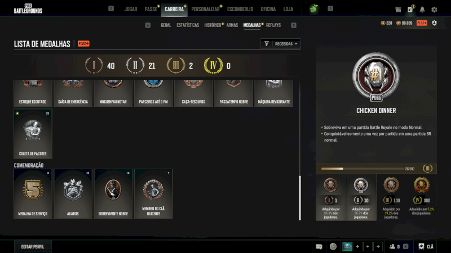This screenshot has width=451, height=253.
Task: Add a teammate in first plus slot
Action: click(x=357, y=247)
